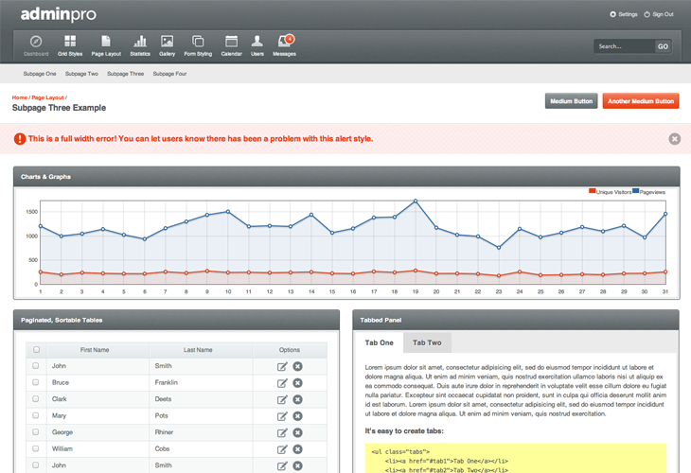Select the "Franklin" last name cell
691x473 pixels.
click(x=201, y=383)
